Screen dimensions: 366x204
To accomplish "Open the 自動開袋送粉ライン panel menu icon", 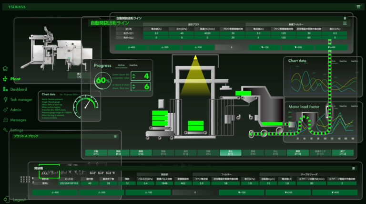I will [345, 18].
